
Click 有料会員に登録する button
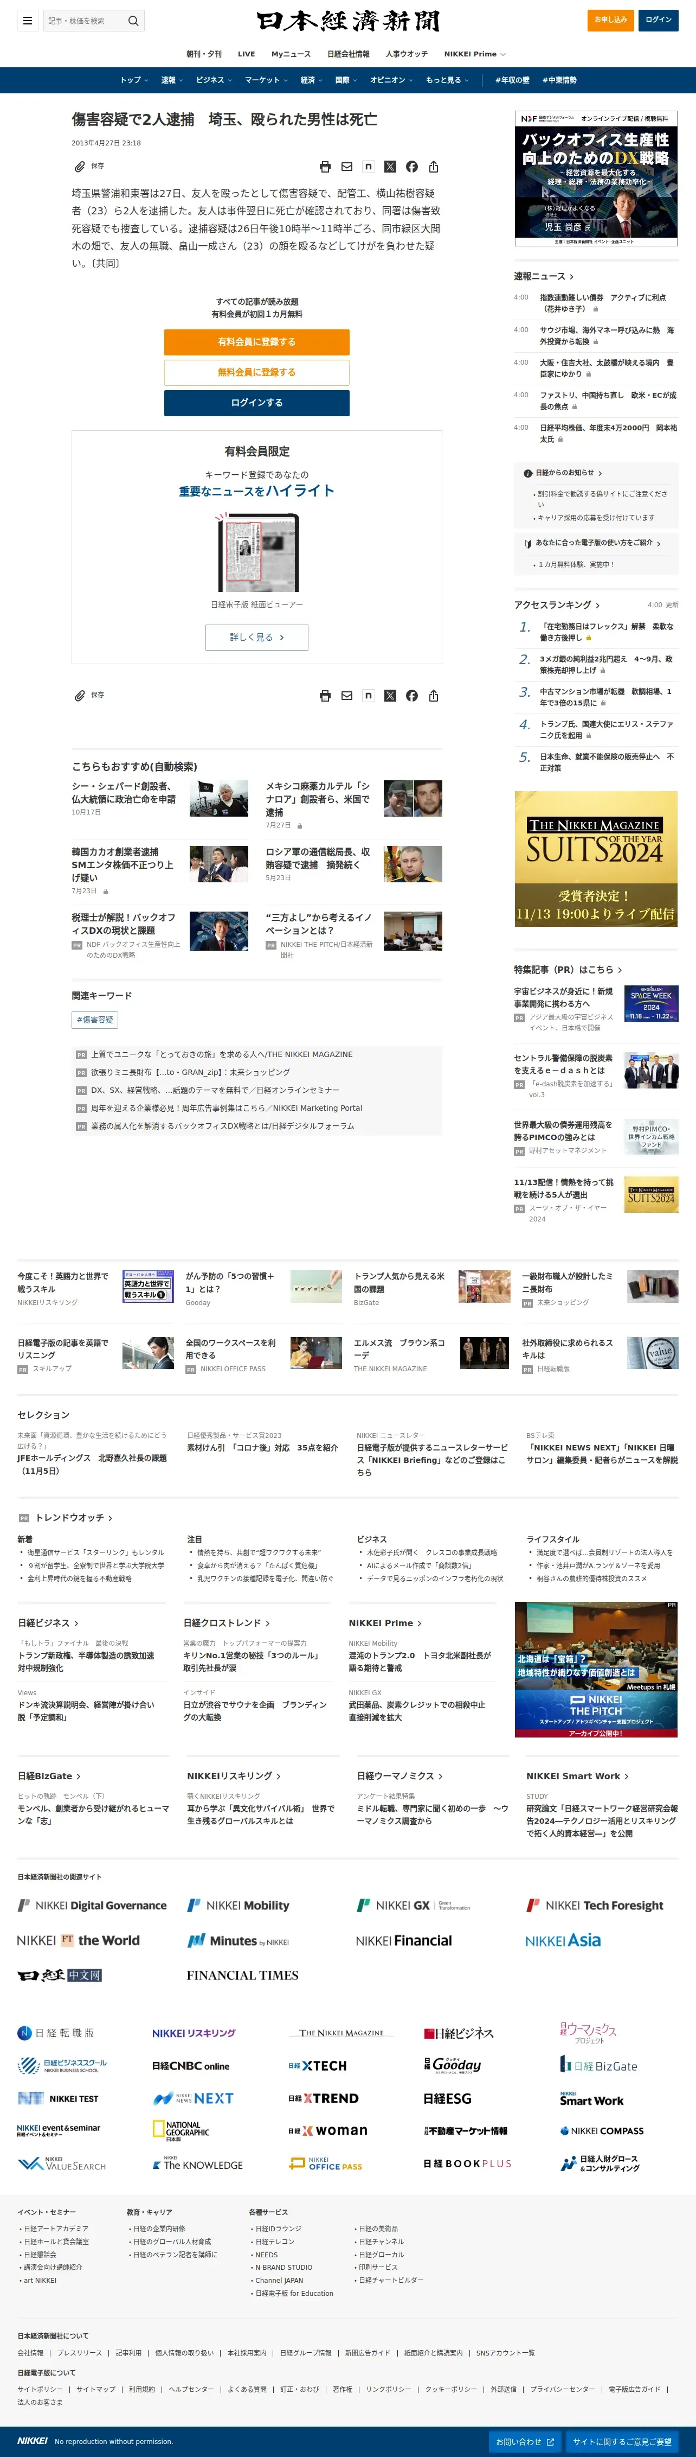point(256,341)
